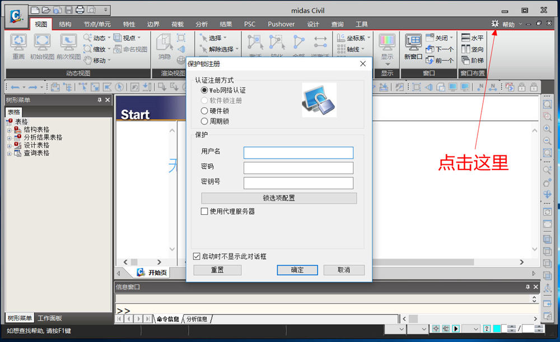Switch to the 工作面板 tab

click(x=50, y=318)
